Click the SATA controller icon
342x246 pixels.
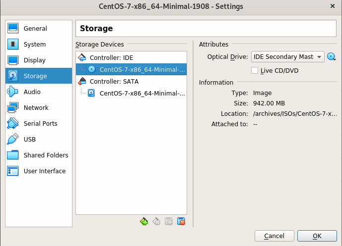pos(82,81)
